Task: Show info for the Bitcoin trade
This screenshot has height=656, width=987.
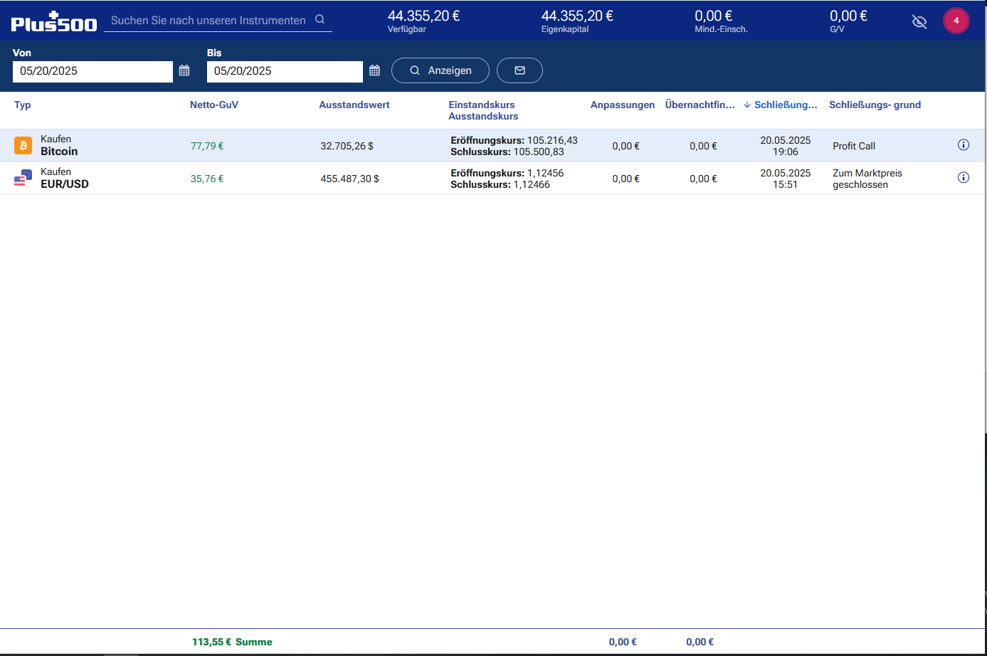Action: pyautogui.click(x=964, y=145)
